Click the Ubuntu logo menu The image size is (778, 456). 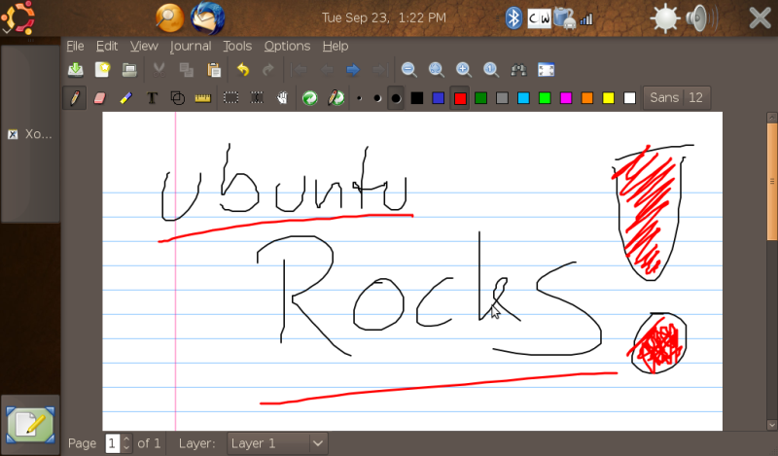18,18
